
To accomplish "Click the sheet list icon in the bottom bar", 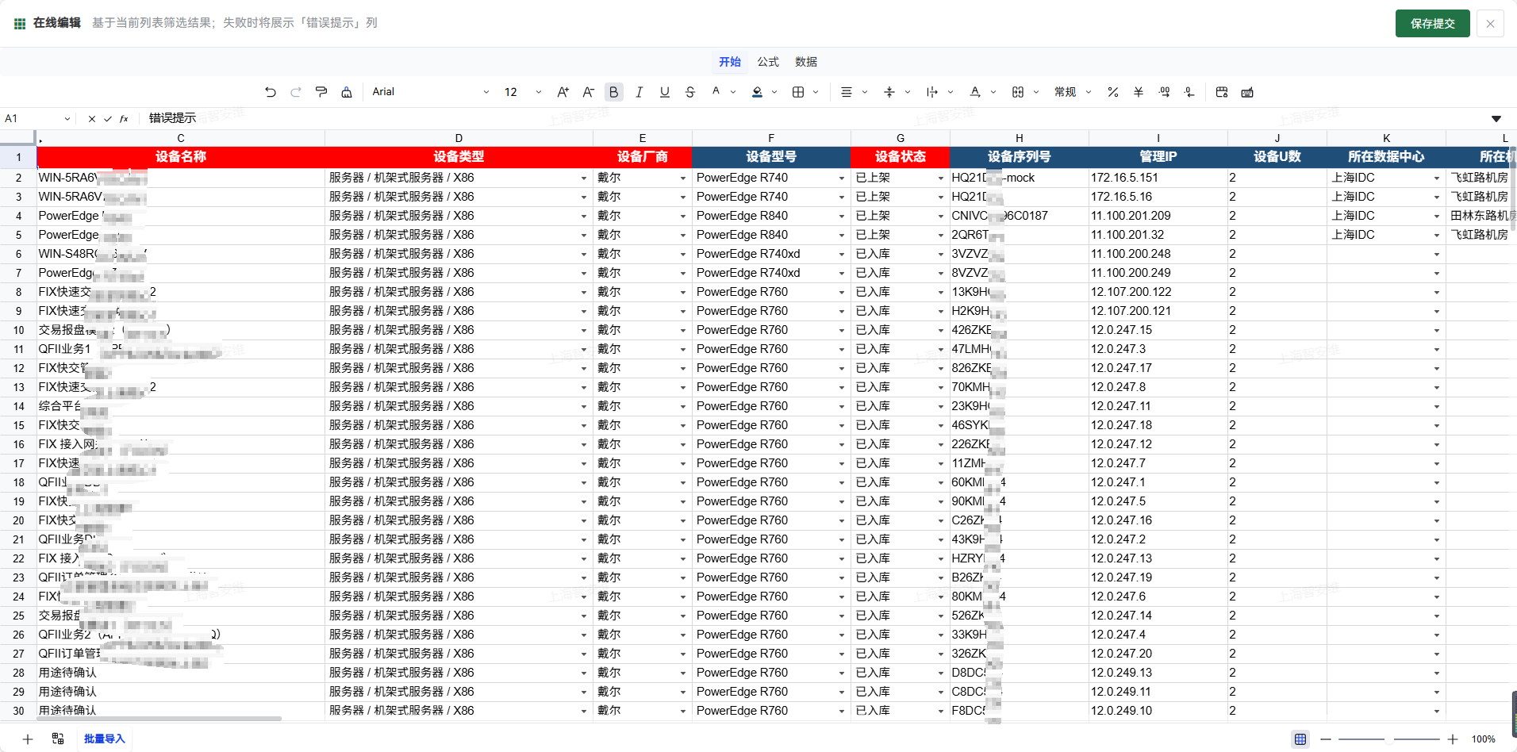I will click(58, 739).
